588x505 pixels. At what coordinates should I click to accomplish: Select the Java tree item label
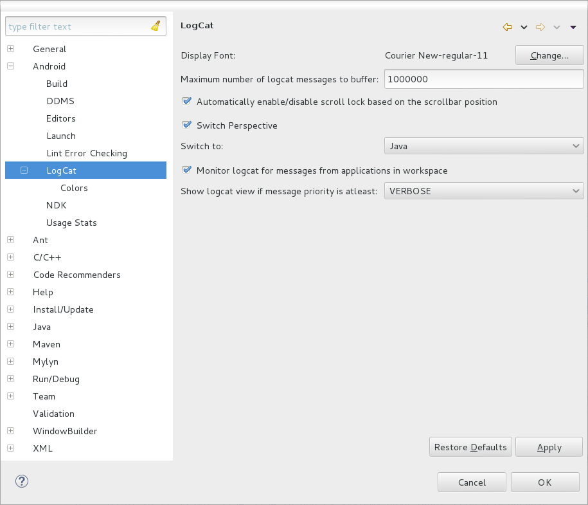42,327
